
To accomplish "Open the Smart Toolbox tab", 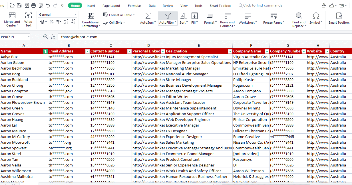I will pyautogui.click(x=220, y=6).
